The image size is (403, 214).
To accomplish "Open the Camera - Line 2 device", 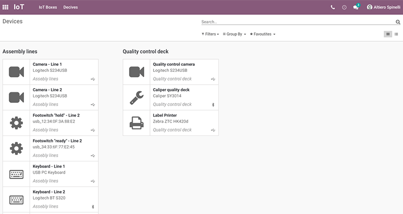I will [x=51, y=97].
